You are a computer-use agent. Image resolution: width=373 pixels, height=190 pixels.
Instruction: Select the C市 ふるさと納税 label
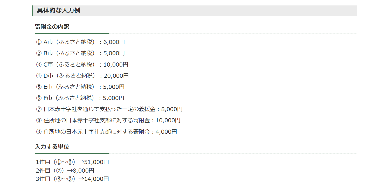tap(70, 65)
